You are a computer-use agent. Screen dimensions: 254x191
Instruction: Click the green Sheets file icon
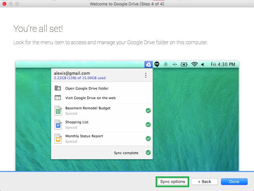pos(58,110)
